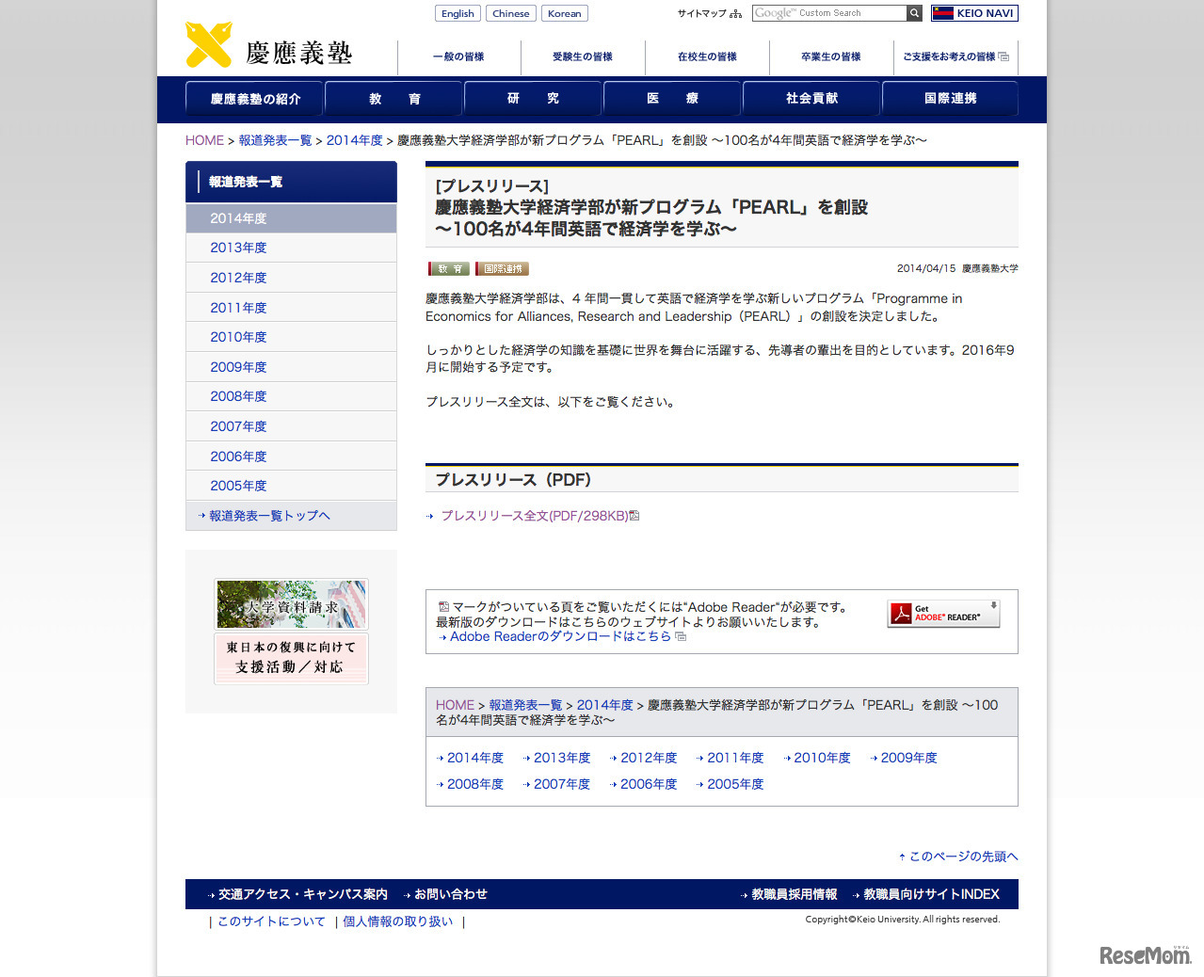Switch site language to English
Viewport: 1204px width, 977px height.
(458, 12)
